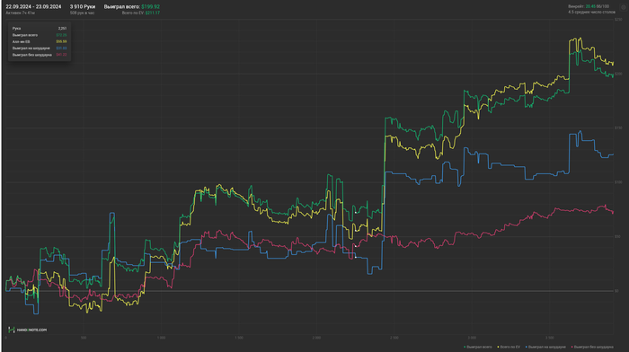Open the graph settings gear icon
This screenshot has height=352, width=629.
coord(624,7)
